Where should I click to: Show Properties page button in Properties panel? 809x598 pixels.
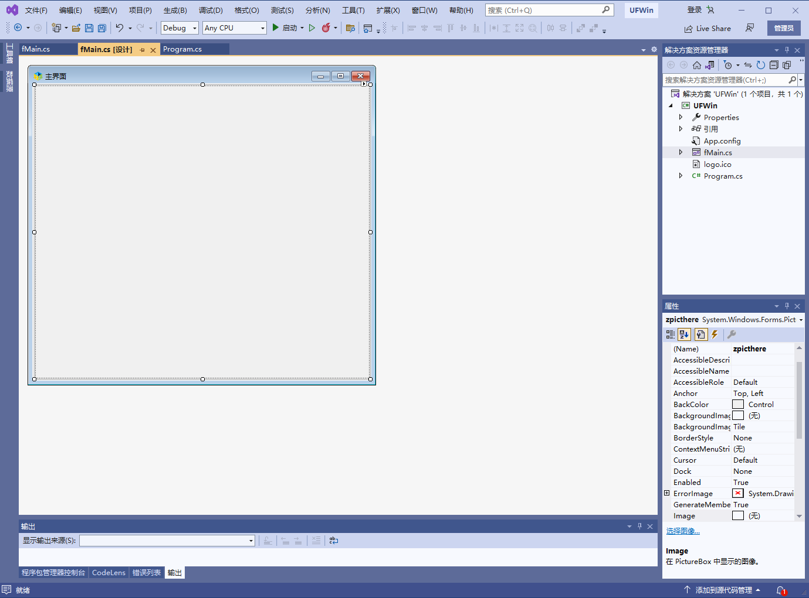tap(700, 334)
